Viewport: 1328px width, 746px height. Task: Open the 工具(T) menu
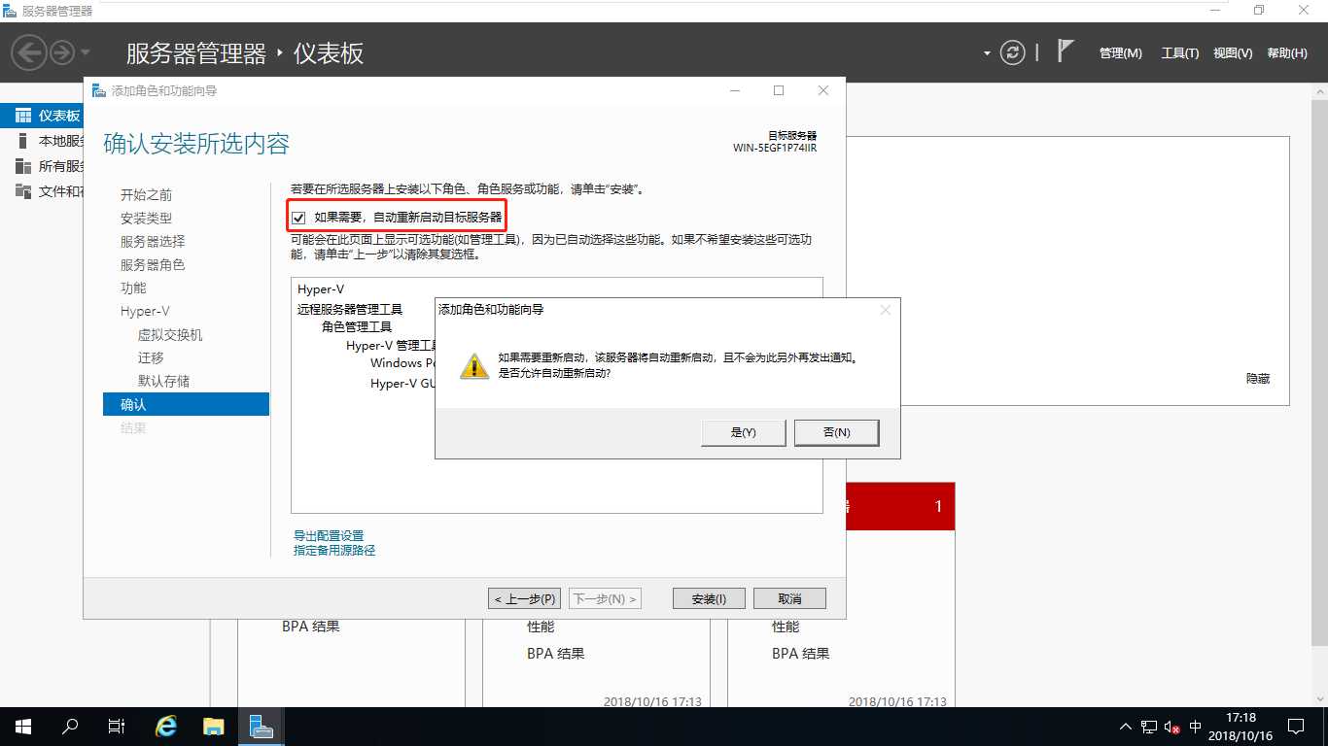1180,53
